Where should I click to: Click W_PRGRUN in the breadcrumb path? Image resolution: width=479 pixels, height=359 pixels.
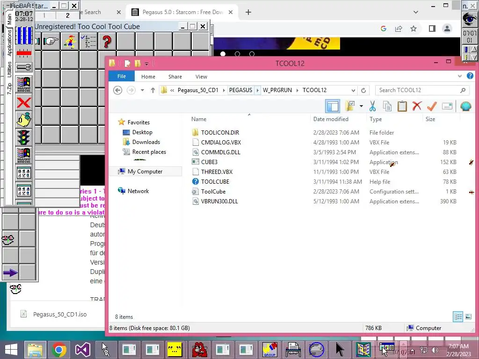point(277,90)
